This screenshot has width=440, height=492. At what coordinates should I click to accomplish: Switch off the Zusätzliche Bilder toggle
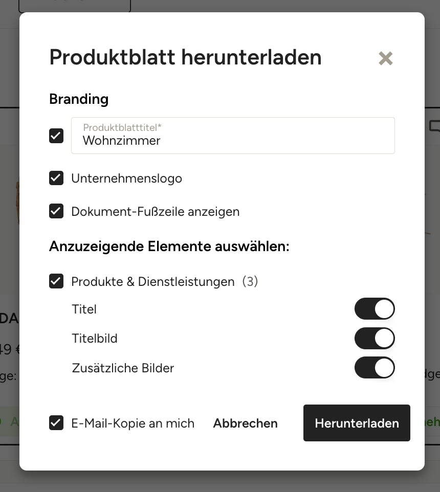[375, 367]
